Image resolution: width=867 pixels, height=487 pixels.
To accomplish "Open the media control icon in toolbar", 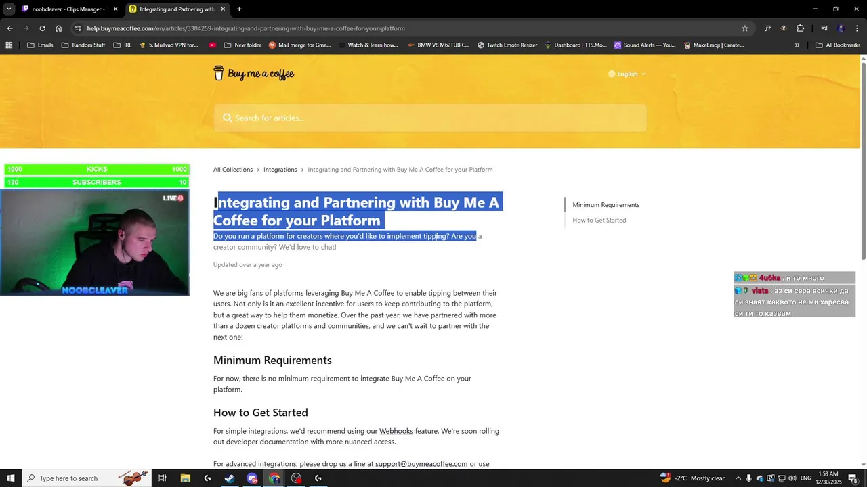I will point(824,28).
